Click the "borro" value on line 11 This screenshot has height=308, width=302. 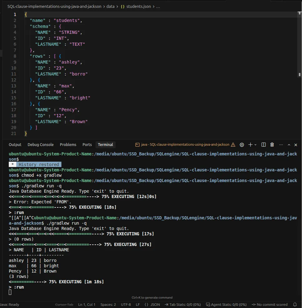pos(78,74)
